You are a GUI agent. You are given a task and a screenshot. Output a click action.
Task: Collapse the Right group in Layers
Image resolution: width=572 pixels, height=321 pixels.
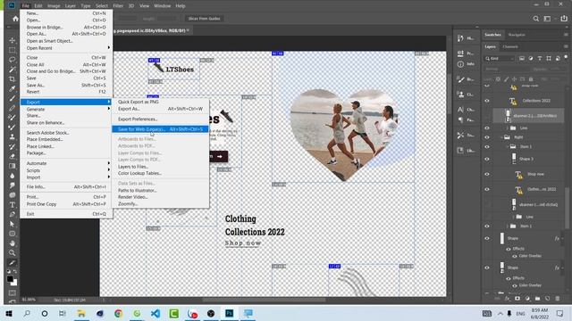[x=501, y=137]
